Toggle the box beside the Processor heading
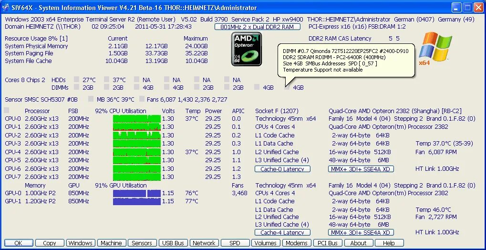 pos(7,110)
